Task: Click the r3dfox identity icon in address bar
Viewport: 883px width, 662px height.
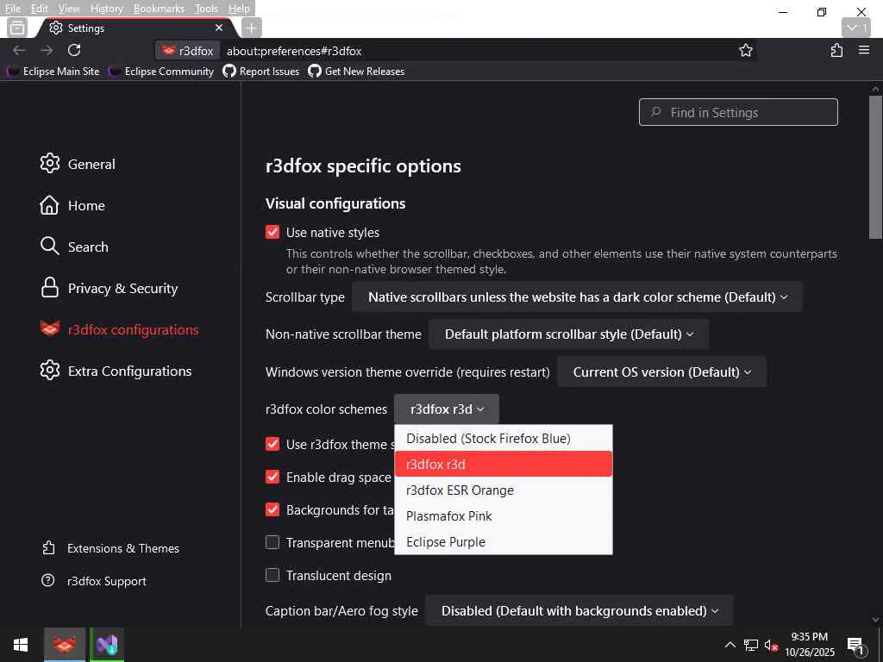Action: pos(187,51)
